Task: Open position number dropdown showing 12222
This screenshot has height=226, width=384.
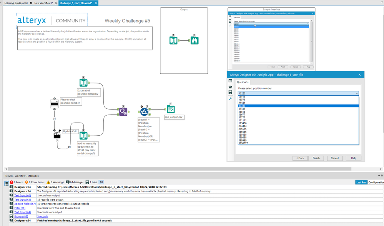Action: point(298,93)
